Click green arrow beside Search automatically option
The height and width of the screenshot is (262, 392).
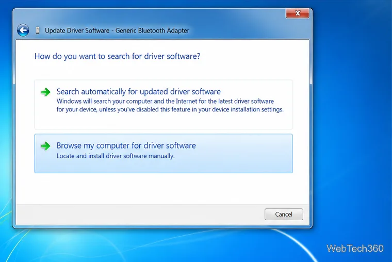(x=46, y=92)
